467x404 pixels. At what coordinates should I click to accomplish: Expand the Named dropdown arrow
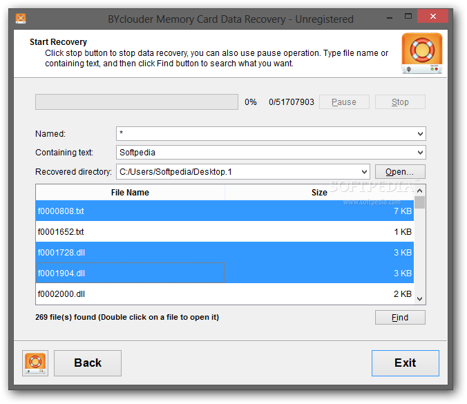click(420, 134)
